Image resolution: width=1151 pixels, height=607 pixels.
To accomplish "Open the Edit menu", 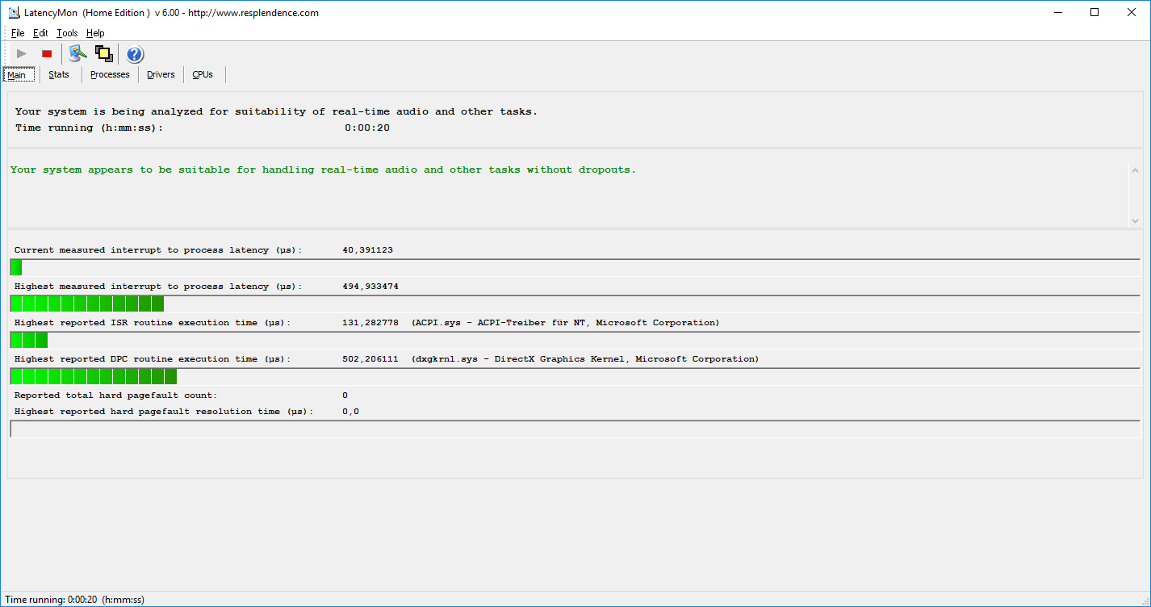I will tap(40, 33).
